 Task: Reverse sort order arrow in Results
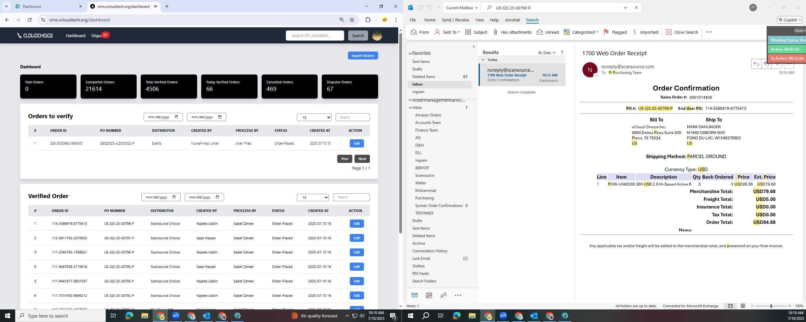coord(562,53)
